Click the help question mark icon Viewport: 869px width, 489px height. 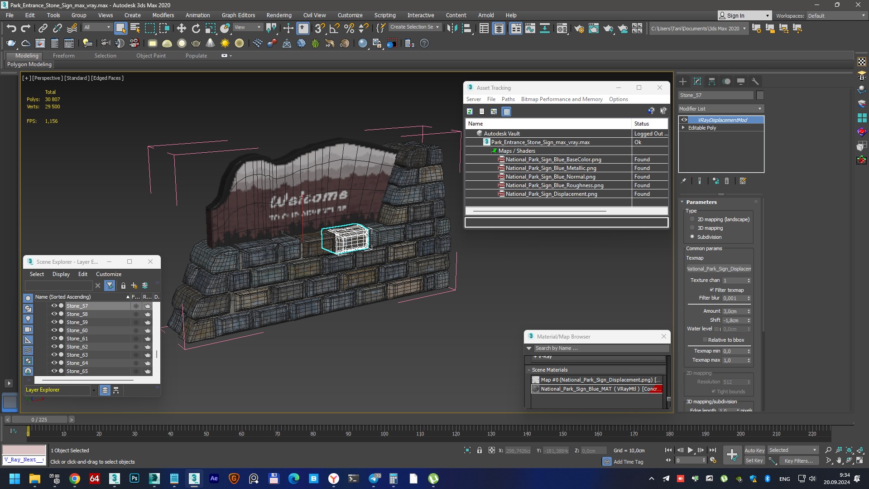(424, 44)
